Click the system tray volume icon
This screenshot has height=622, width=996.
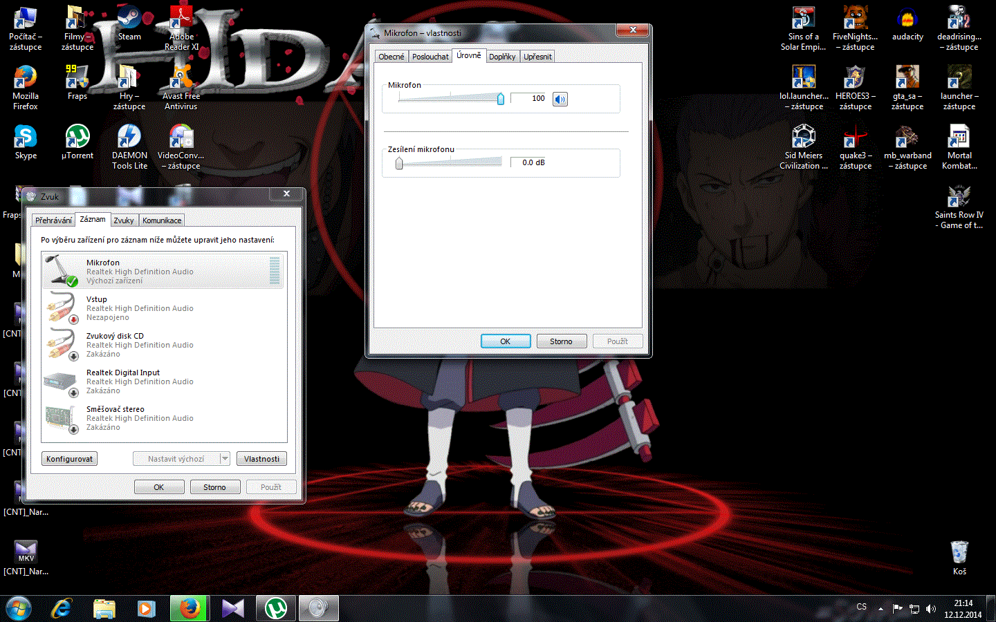pos(930,609)
